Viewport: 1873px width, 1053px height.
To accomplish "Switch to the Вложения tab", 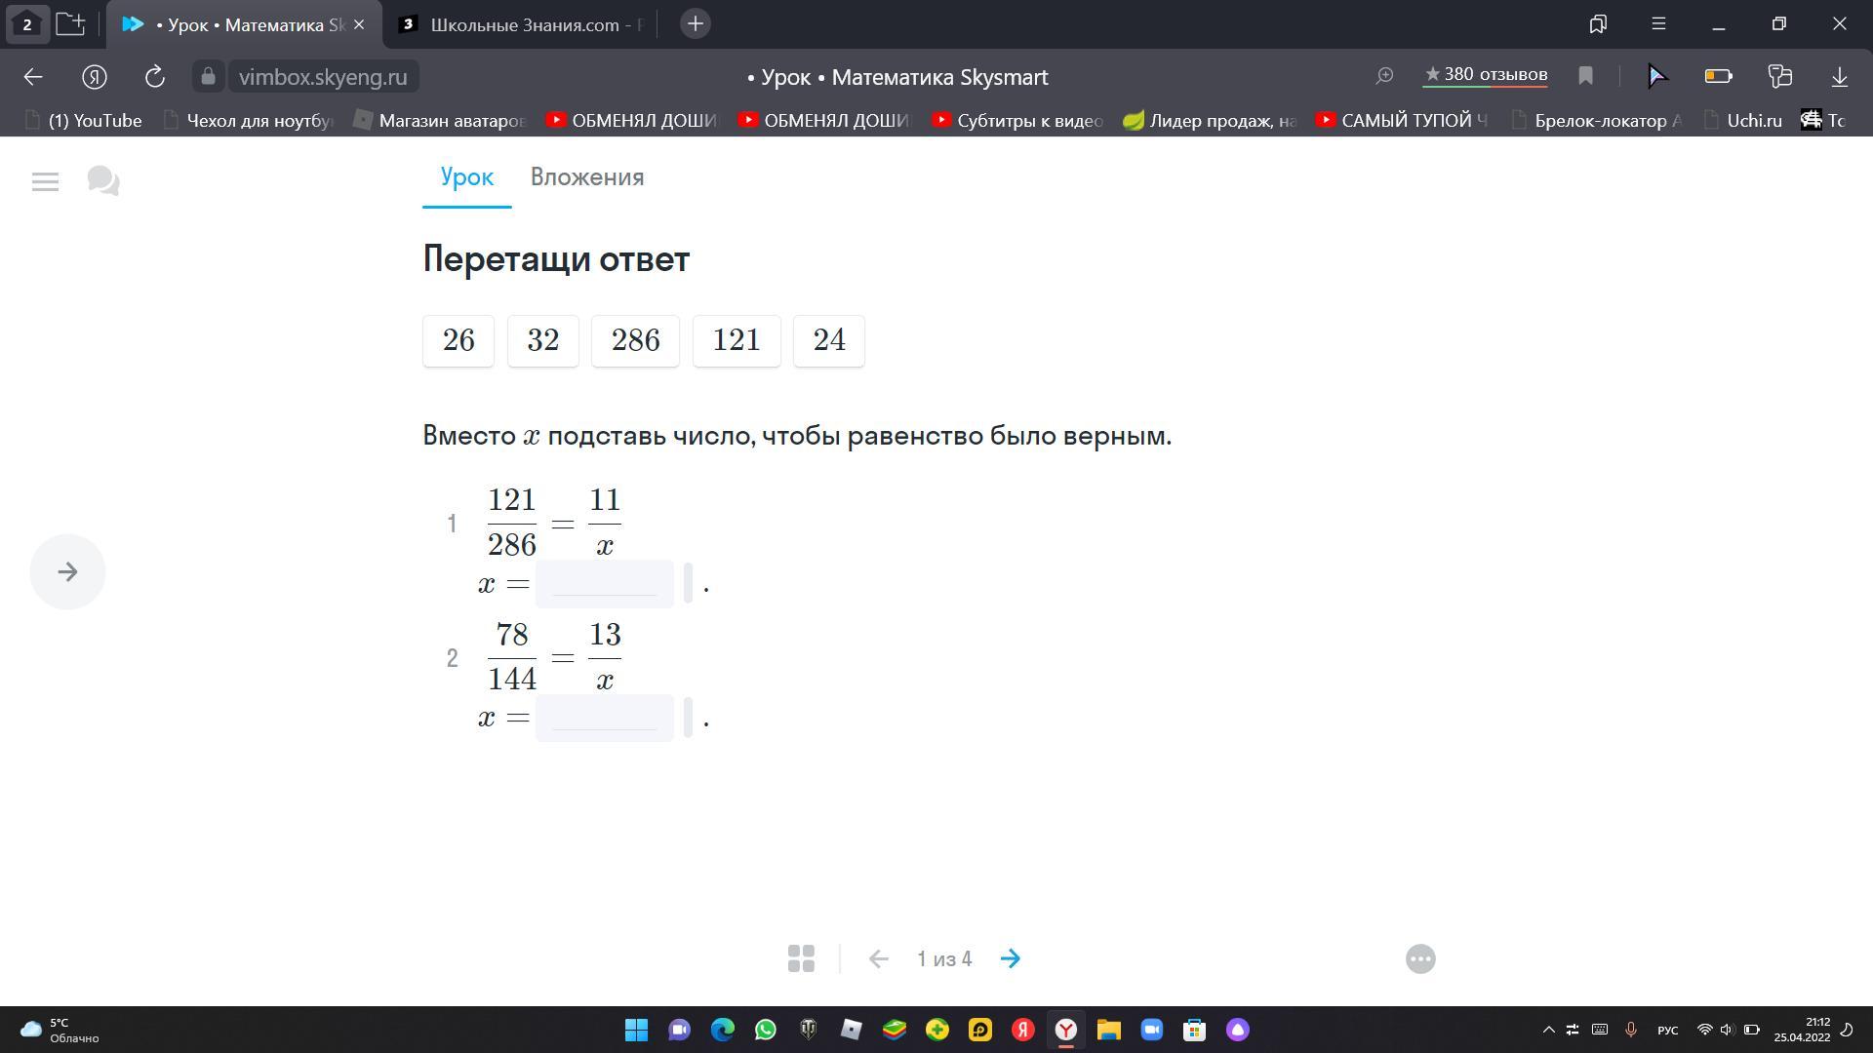I will [586, 177].
